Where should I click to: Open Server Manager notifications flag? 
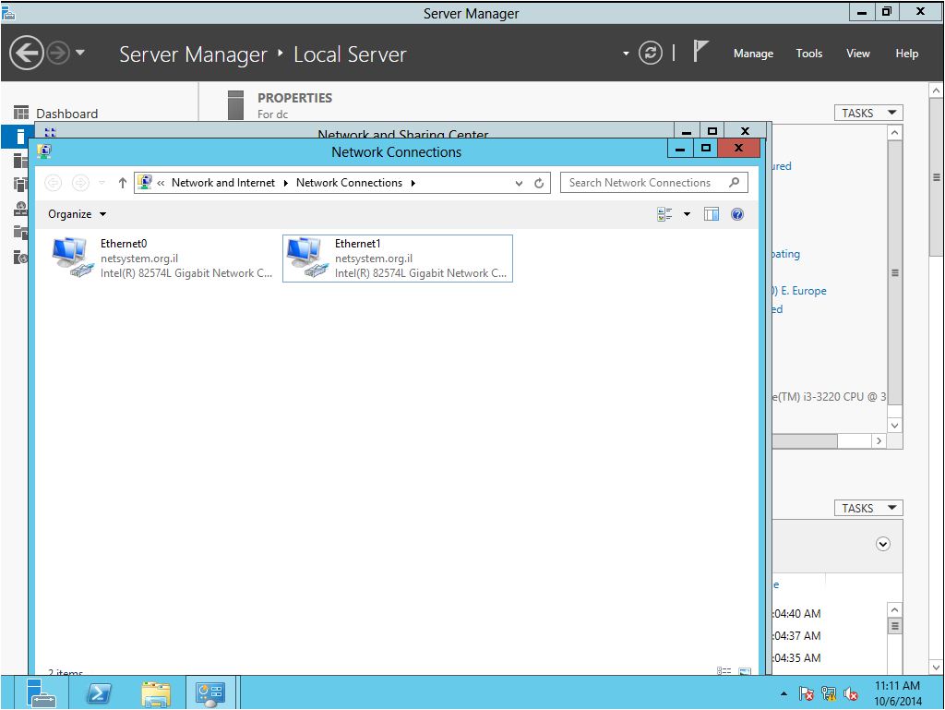pos(700,51)
